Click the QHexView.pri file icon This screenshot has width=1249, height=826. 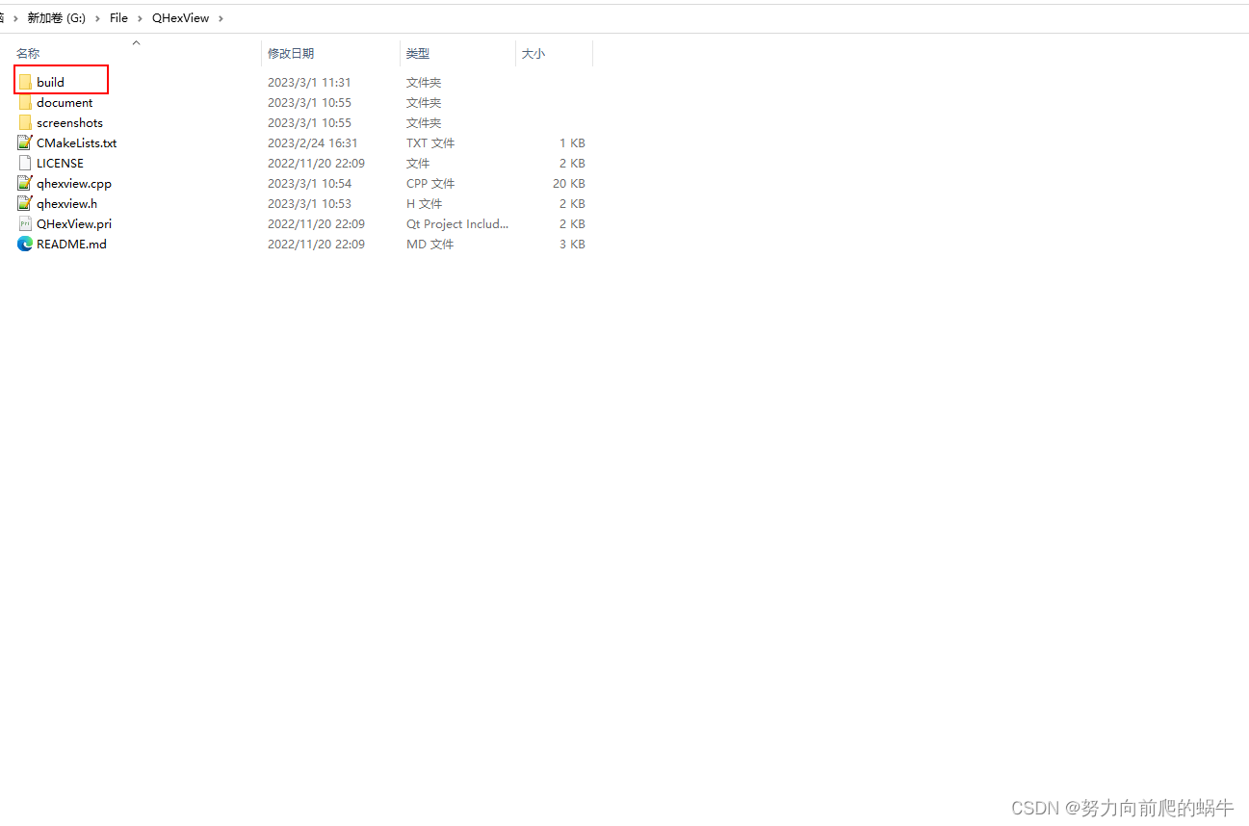[x=25, y=223]
